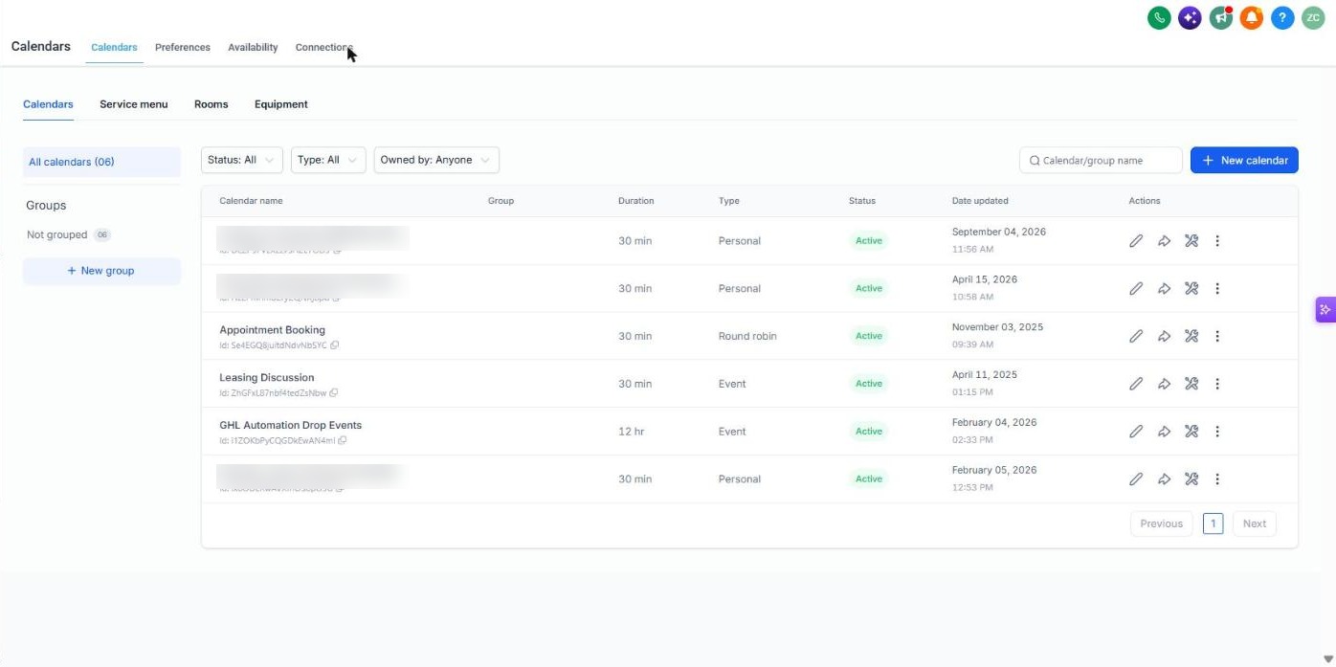Viewport: 1336px width, 667px height.
Task: Click the New group button
Action: coord(101,271)
